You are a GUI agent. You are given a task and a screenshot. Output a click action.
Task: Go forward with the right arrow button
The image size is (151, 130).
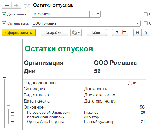pos(16,5)
